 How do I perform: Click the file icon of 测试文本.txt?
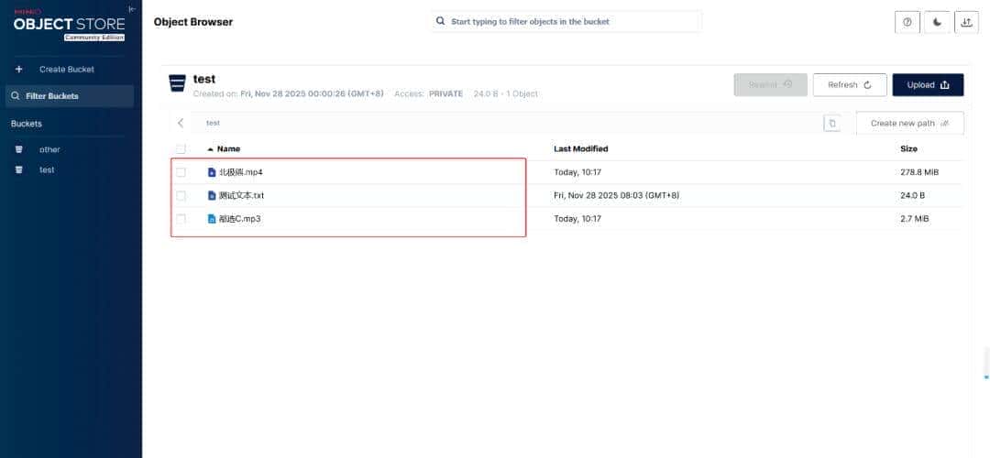212,195
